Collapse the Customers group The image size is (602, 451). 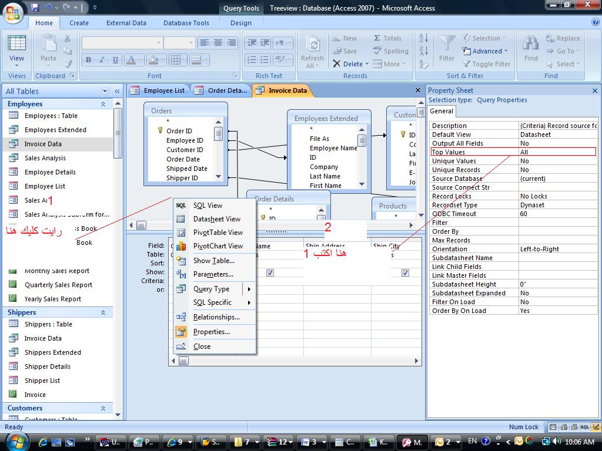(x=103, y=409)
